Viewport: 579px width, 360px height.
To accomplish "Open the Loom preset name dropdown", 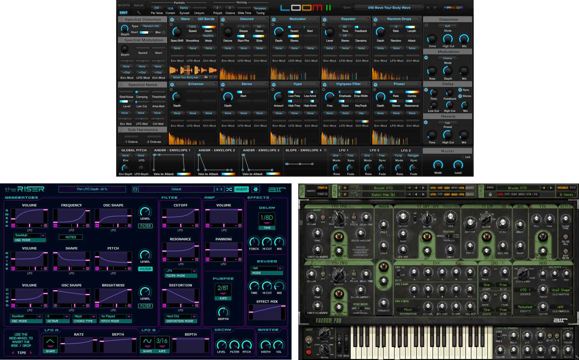I will pyautogui.click(x=389, y=7).
